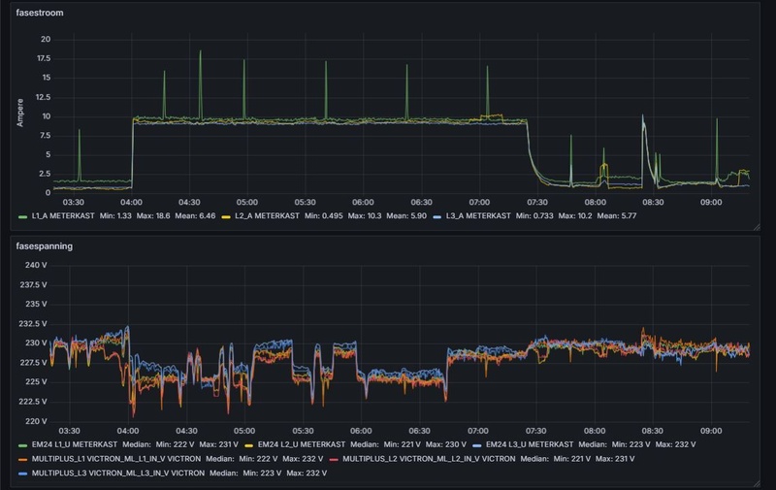776x490 pixels.
Task: Click EM24 L1_U 'Max: 231 V' legend value
Action: coord(219,444)
